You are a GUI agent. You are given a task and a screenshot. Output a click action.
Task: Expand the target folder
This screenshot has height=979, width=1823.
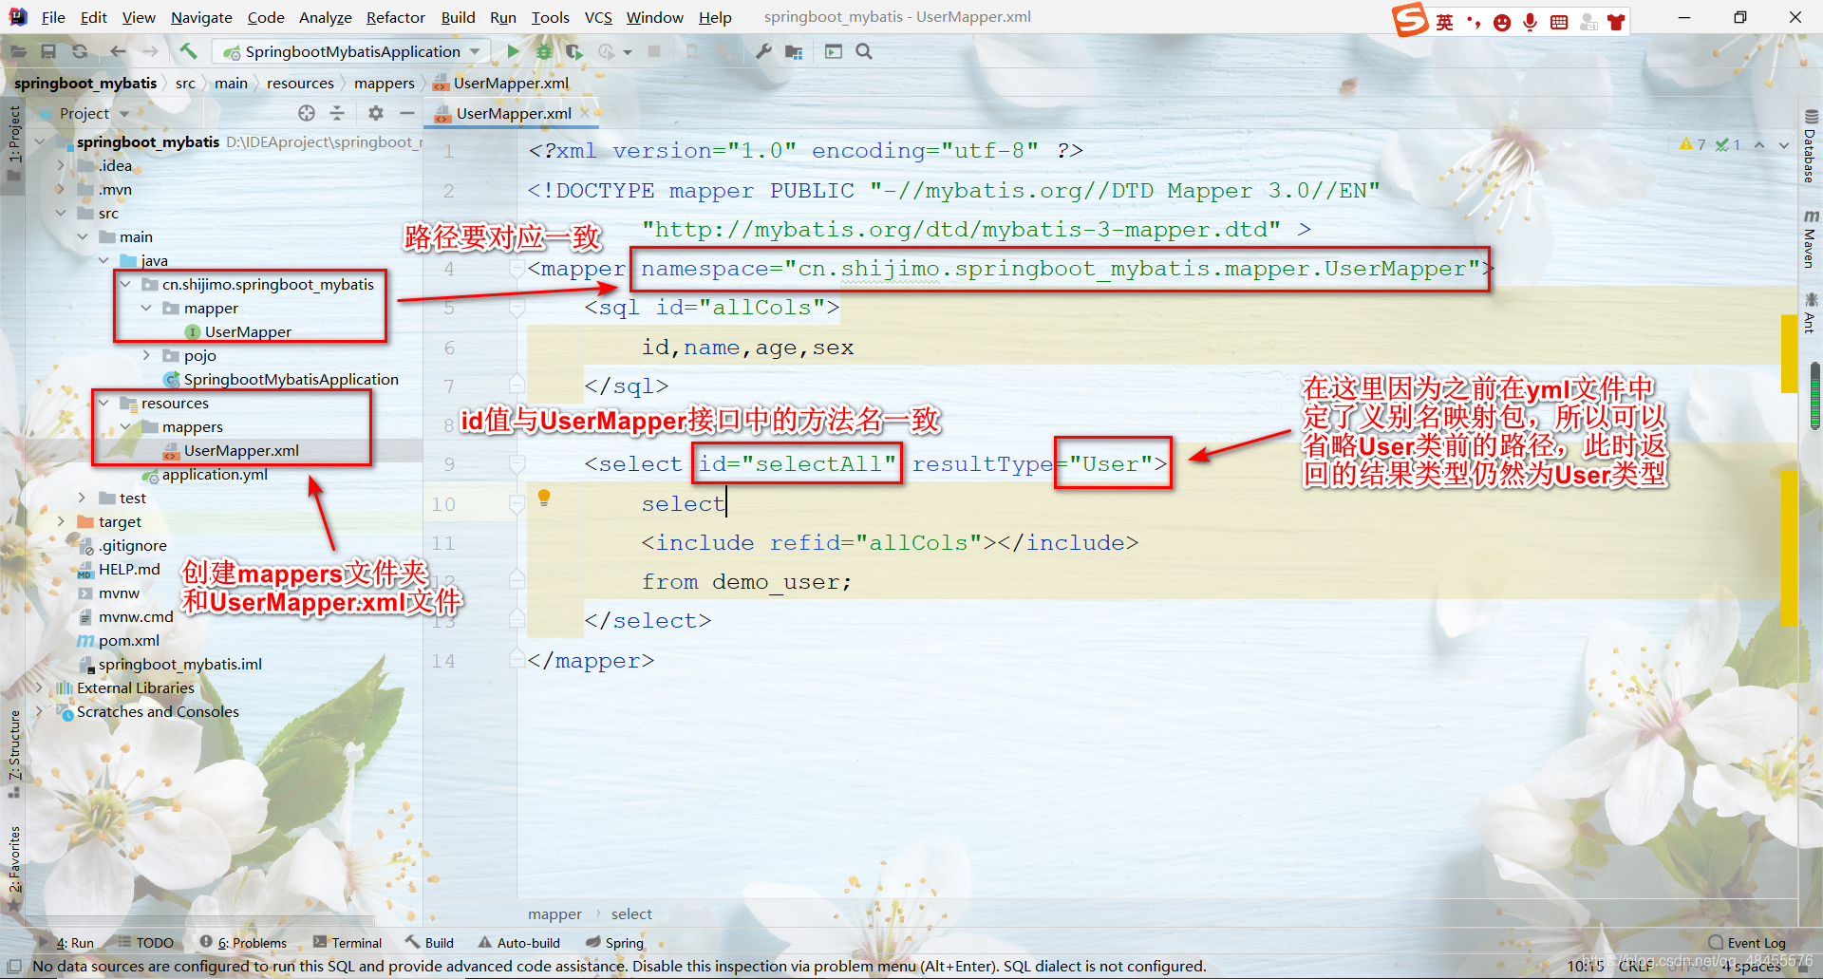click(61, 521)
